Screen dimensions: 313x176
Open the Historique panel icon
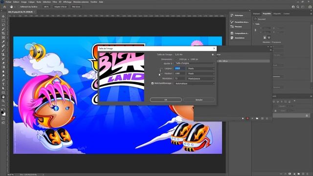232,15
